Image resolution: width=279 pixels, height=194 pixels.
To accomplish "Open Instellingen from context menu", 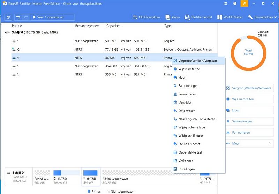I will (x=198, y=169).
